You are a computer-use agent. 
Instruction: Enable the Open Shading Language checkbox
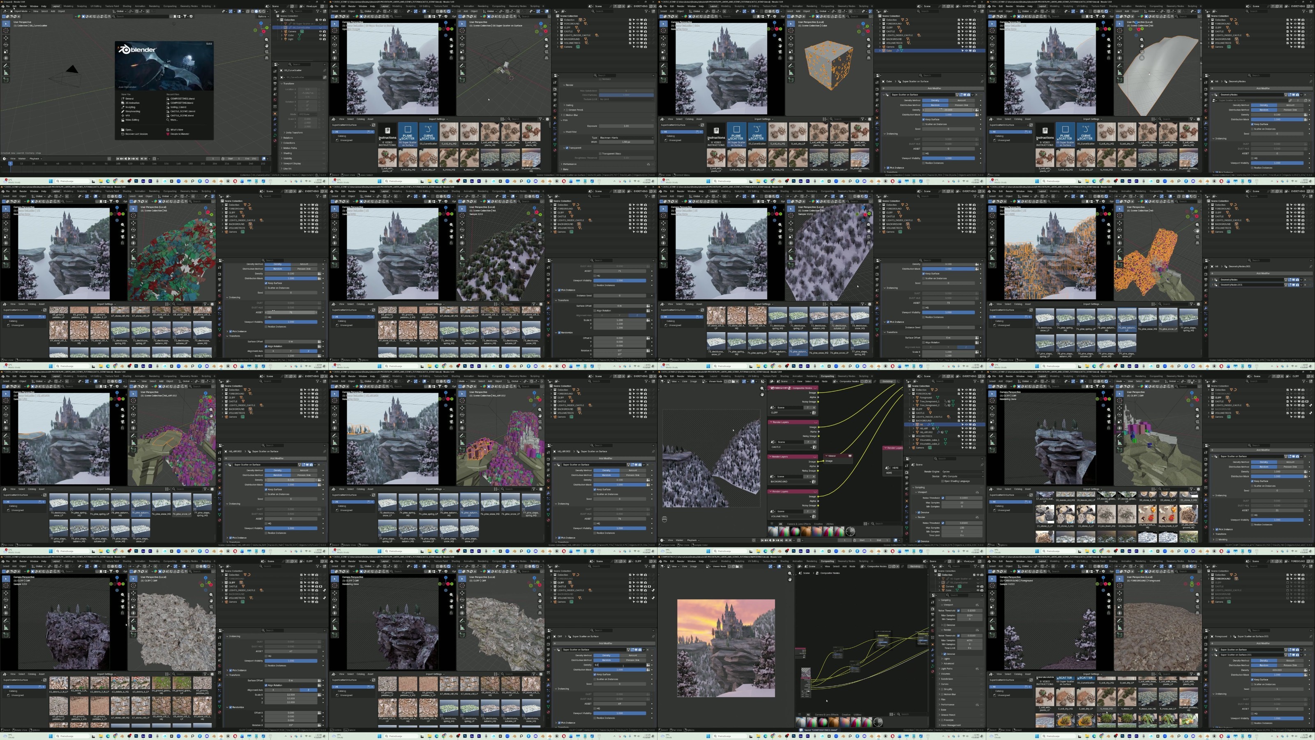click(943, 481)
